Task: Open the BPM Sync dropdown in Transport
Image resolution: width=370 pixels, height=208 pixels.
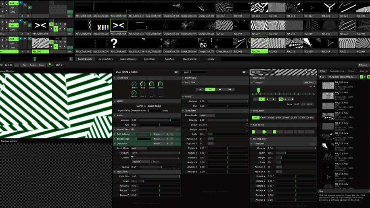Action: 309,83
